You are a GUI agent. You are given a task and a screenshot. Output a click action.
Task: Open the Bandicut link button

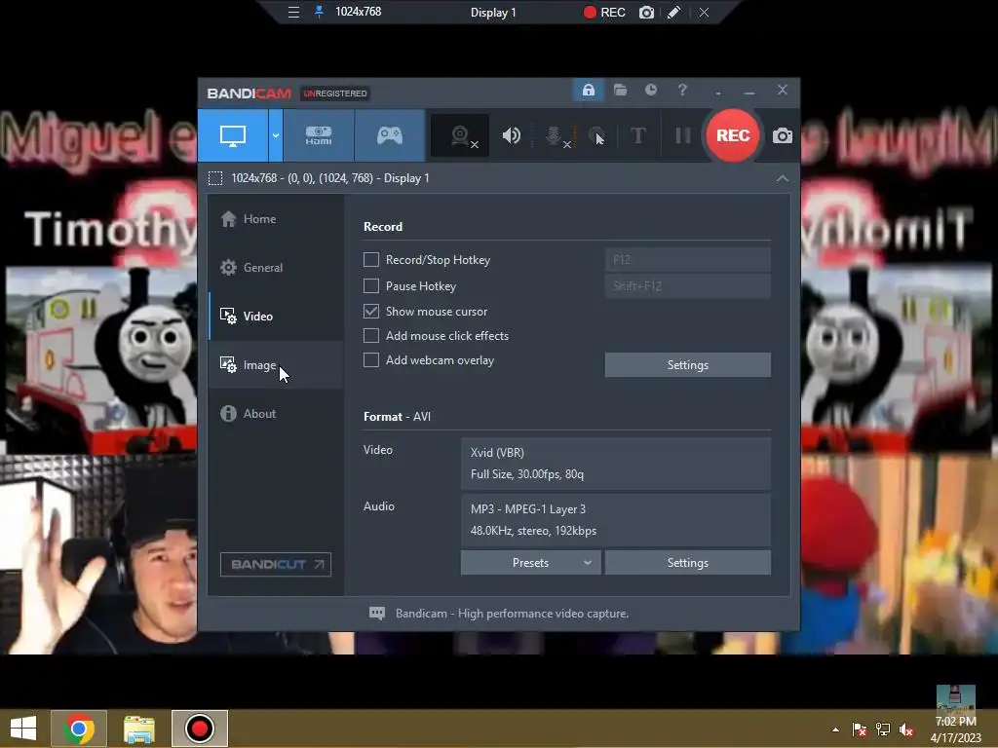(276, 564)
